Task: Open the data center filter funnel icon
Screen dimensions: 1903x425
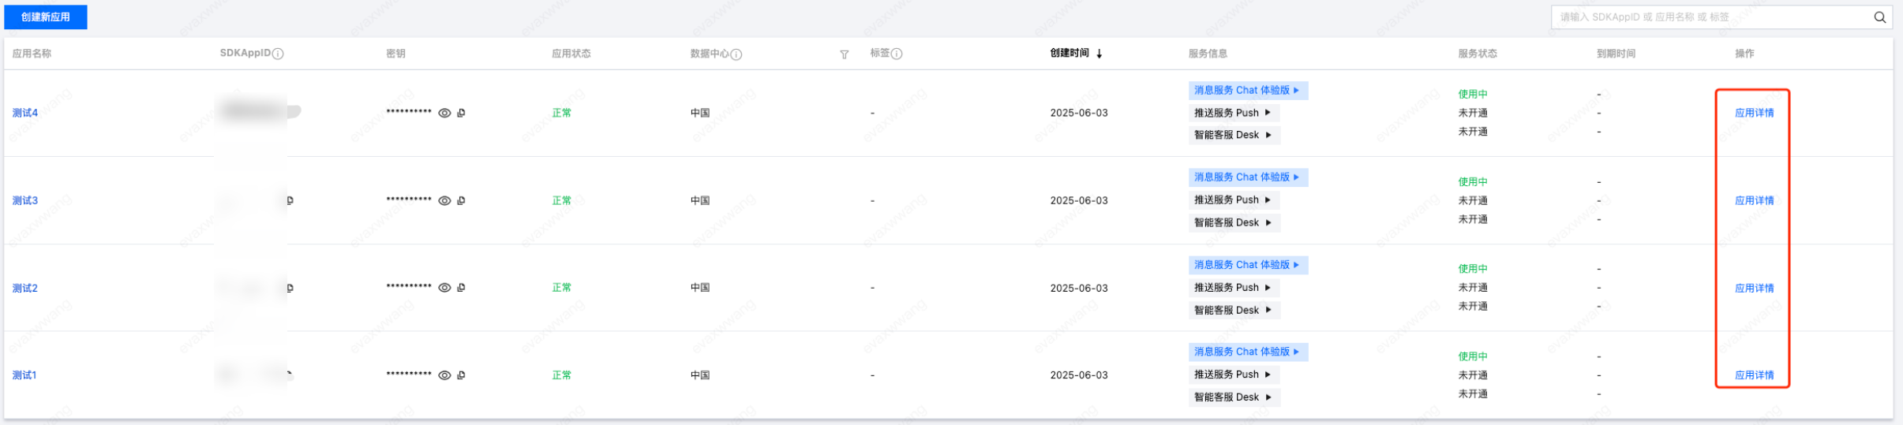Action: pyautogui.click(x=845, y=54)
